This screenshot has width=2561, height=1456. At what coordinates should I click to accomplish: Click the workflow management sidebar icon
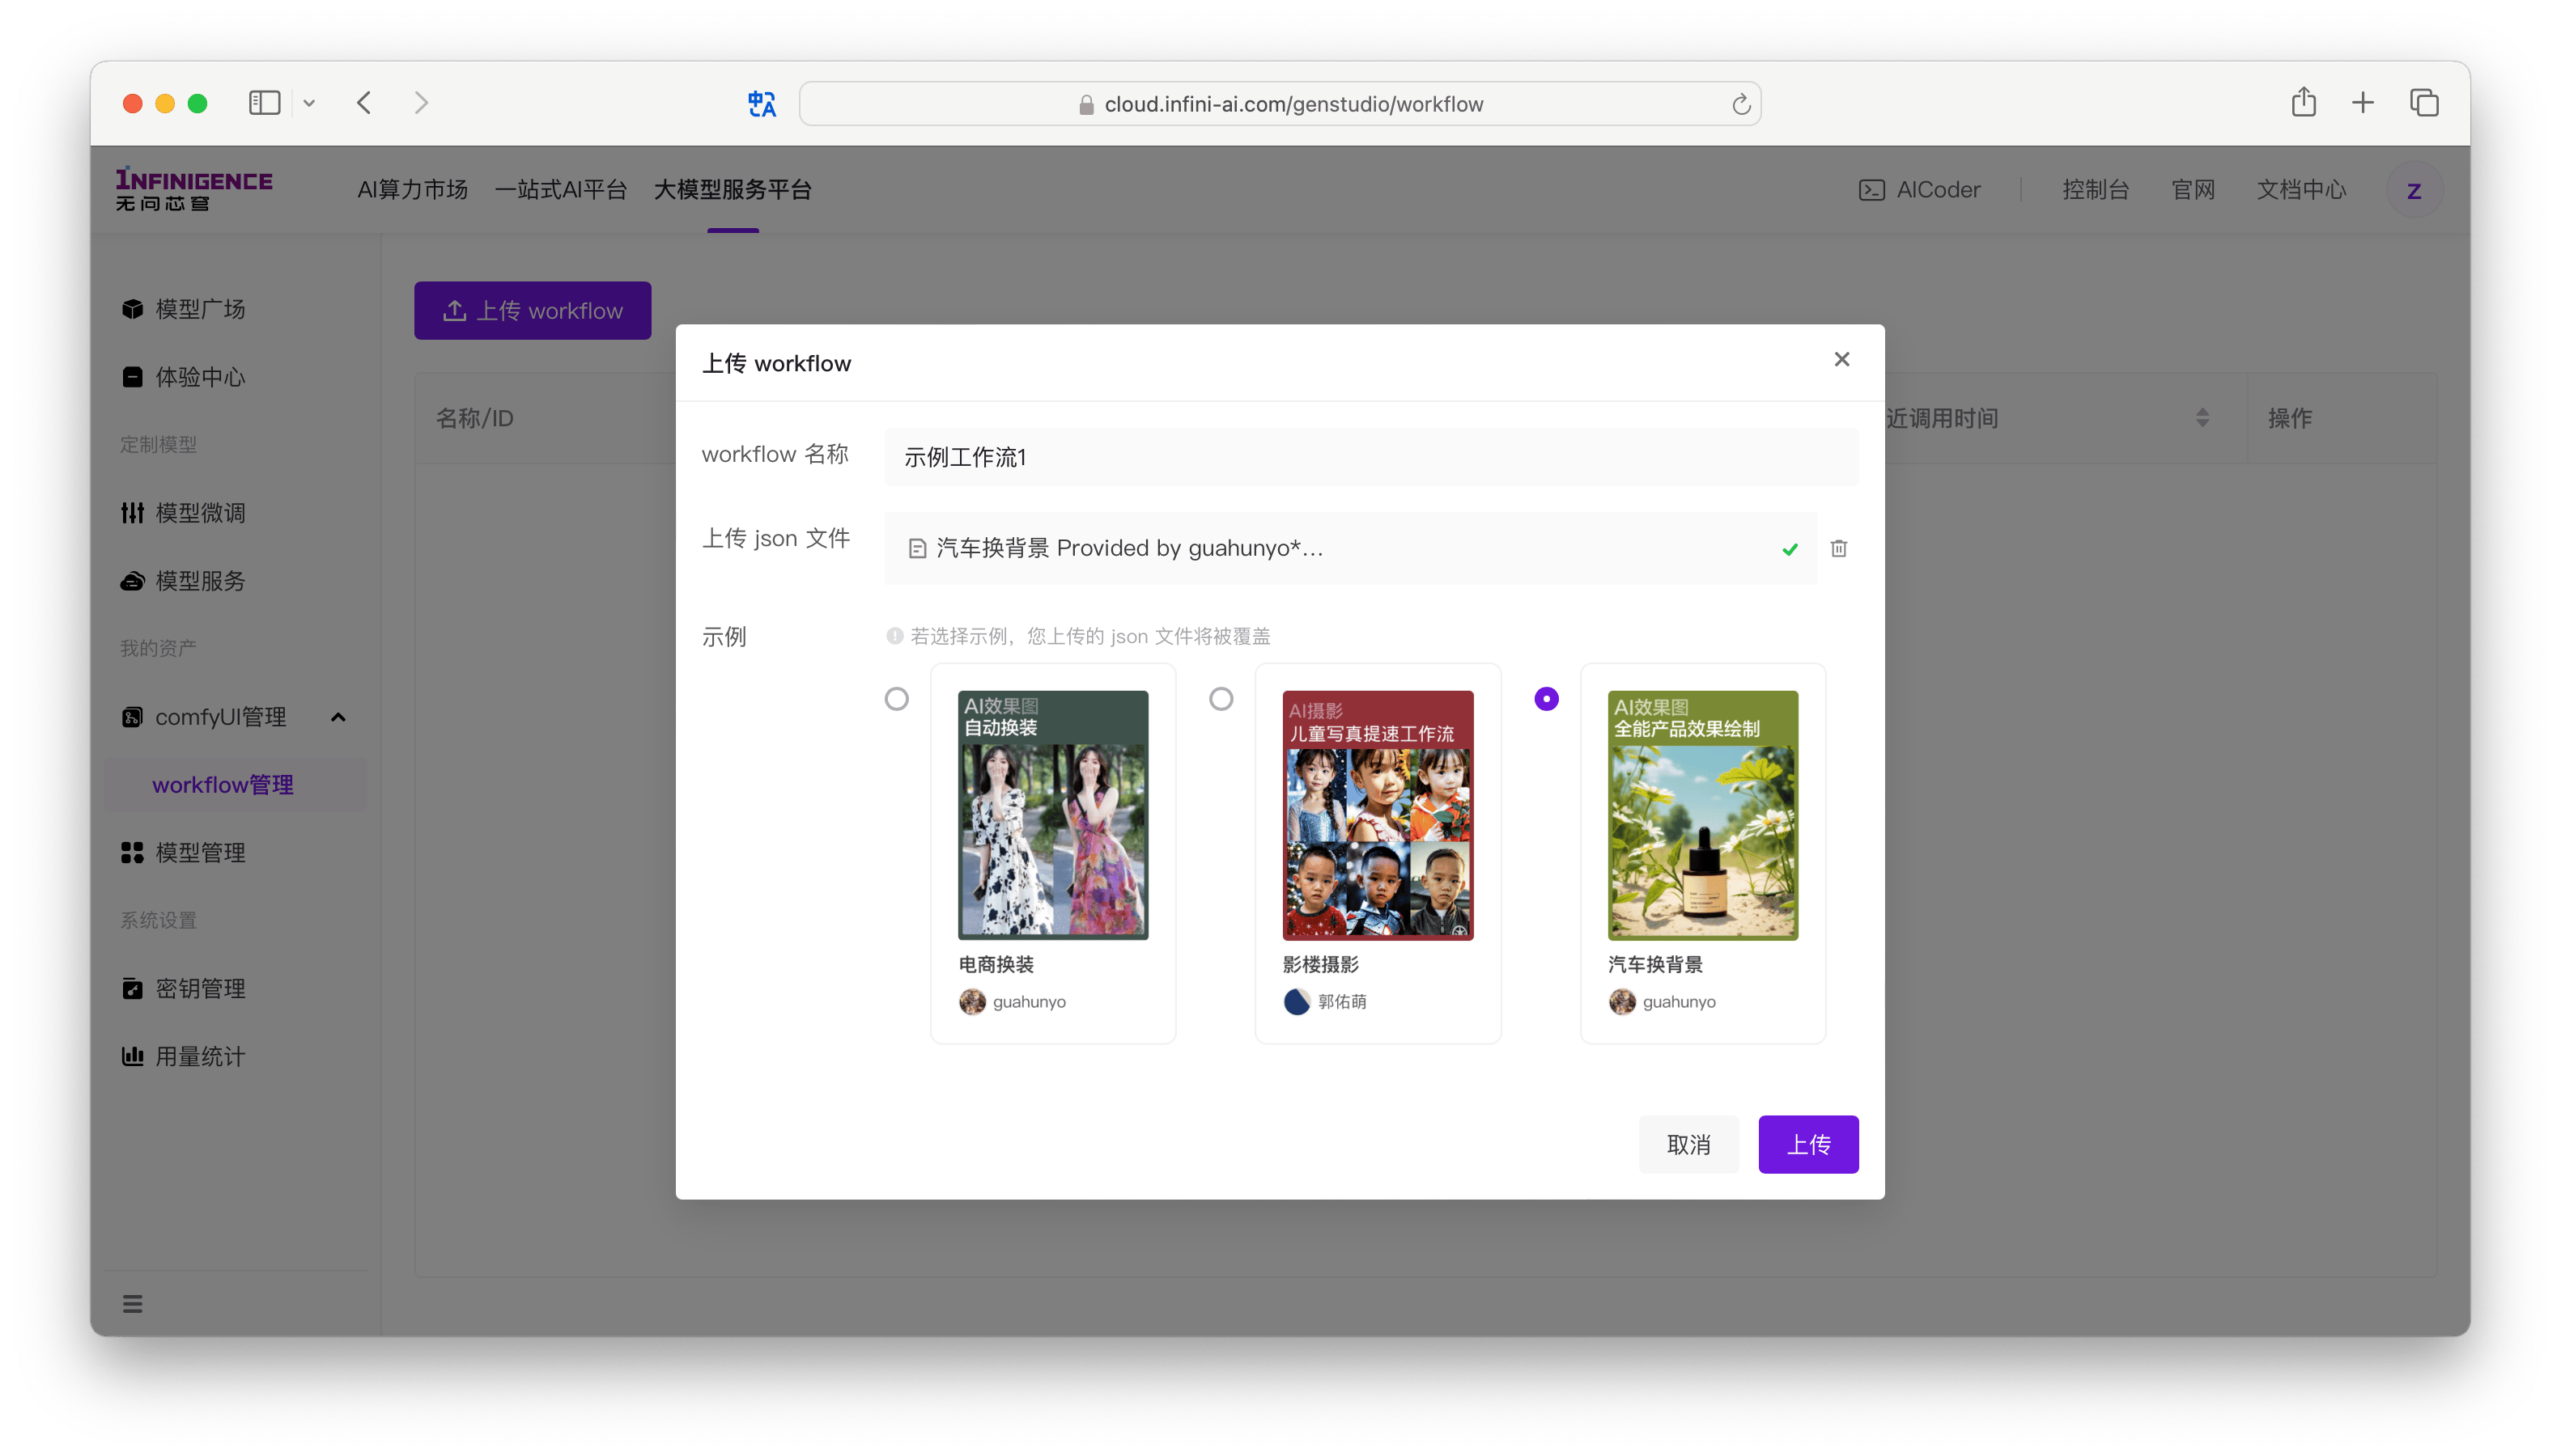[225, 785]
